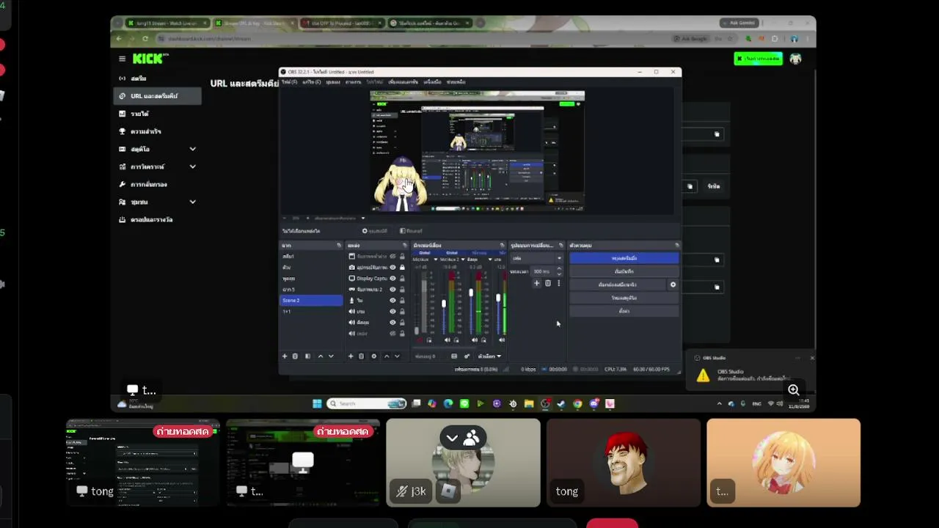Open the OBS Edit menu
Image resolution: width=939 pixels, height=528 pixels.
tap(312, 82)
